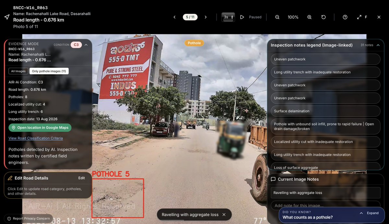Screen dimensions: 389x224
Task: Zoom in with the plus magnifier icon
Action: (x=309, y=17)
